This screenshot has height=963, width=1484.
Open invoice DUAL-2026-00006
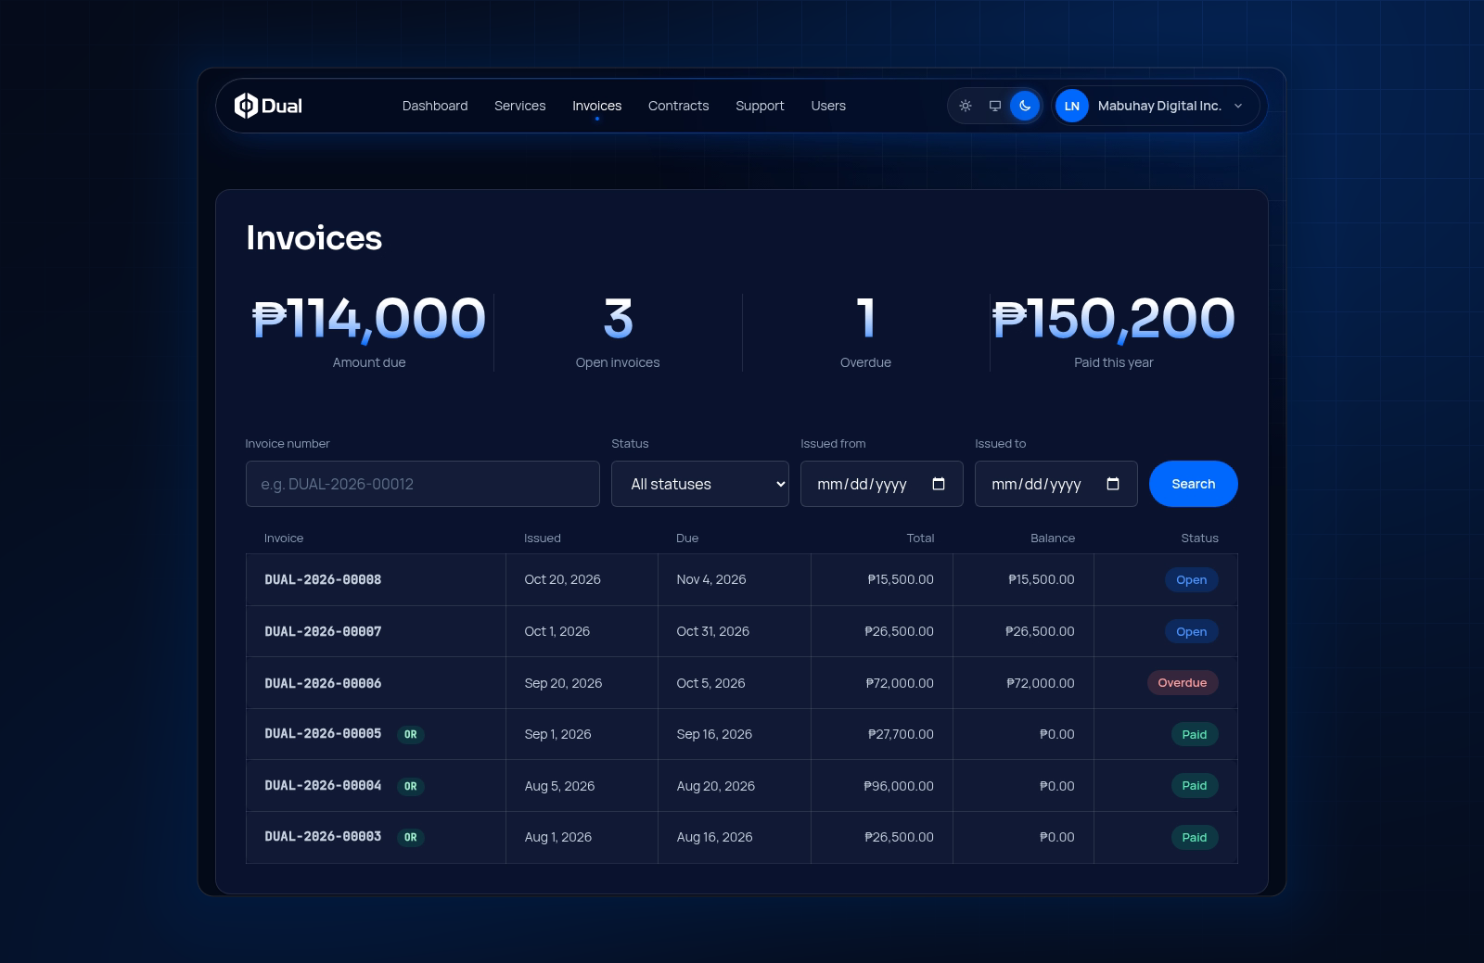click(x=323, y=683)
